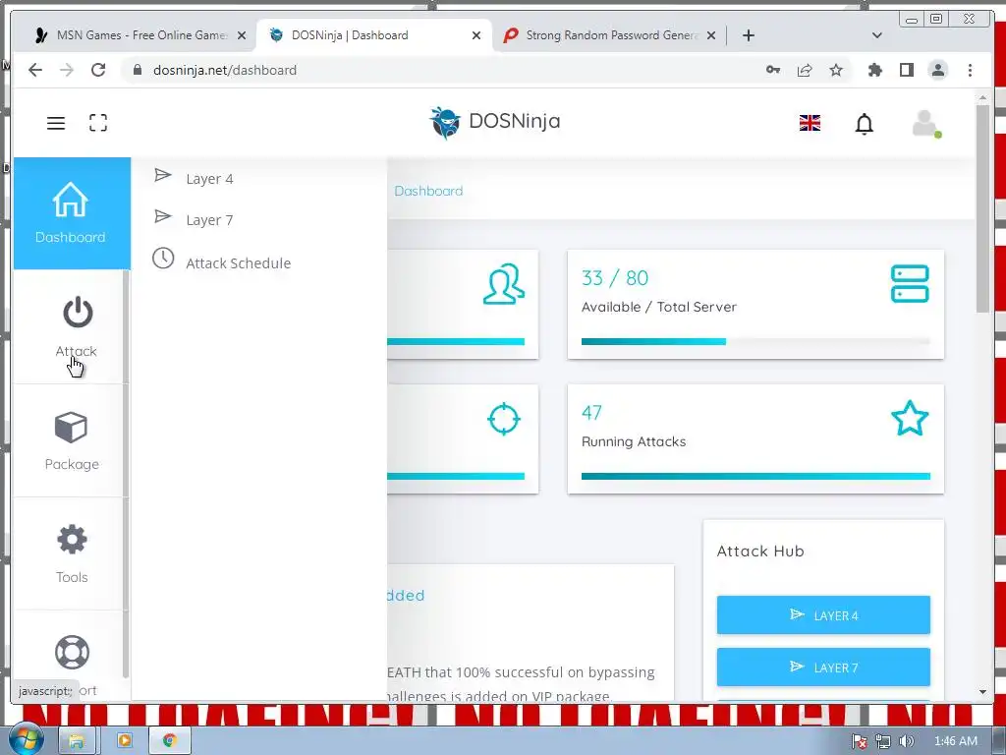The height and width of the screenshot is (755, 1006).
Task: Click the Chrome taskbar icon
Action: click(x=170, y=740)
